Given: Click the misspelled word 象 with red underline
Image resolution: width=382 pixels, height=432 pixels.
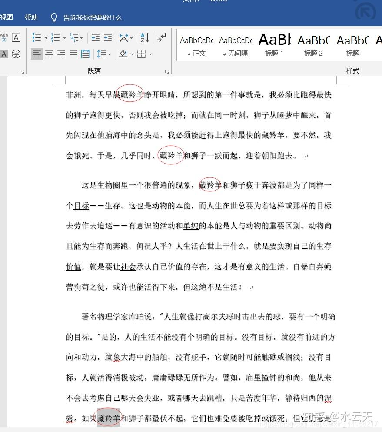Looking at the screenshot, I should [117, 357].
